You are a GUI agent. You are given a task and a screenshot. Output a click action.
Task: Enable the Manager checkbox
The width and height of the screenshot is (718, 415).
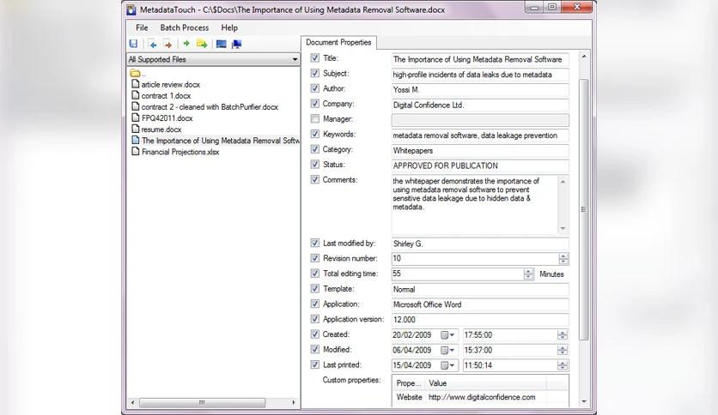[314, 119]
